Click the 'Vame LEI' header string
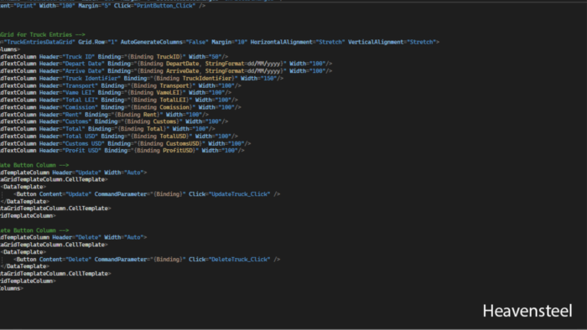The height and width of the screenshot is (330, 587). pos(78,92)
